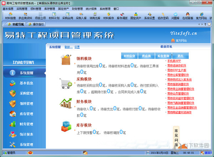Open the 易特ERP生产版 link
The height and width of the screenshot is (157, 214).
[177, 70]
